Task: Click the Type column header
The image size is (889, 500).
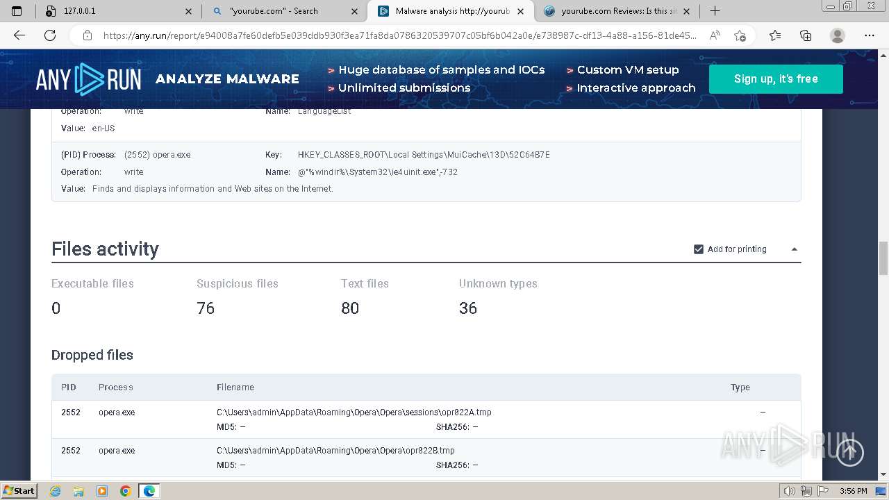Action: [x=740, y=387]
